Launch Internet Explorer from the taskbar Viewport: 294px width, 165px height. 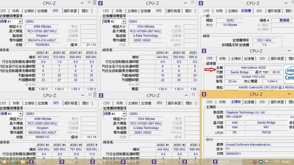[x=13, y=162]
